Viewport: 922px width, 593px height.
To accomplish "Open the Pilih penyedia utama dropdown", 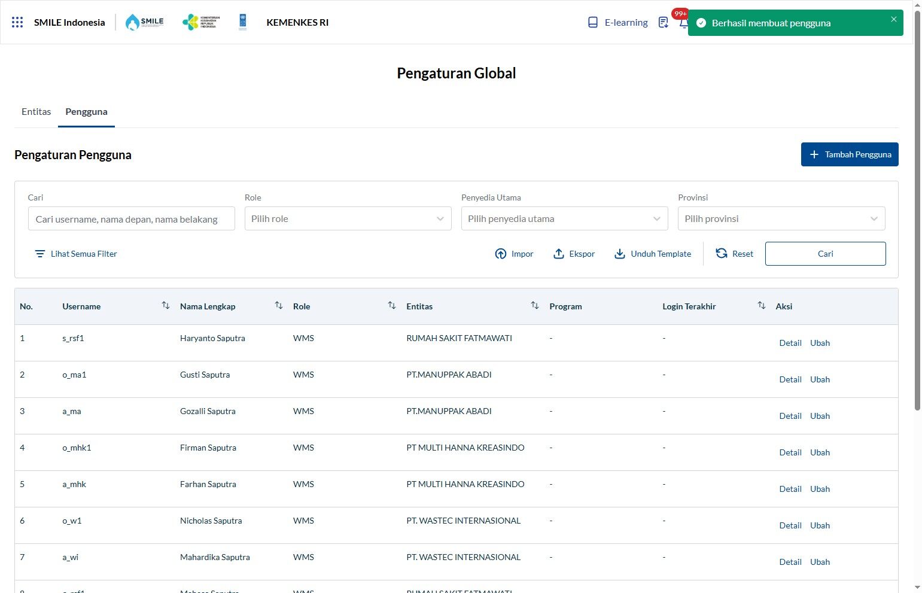I will click(565, 218).
